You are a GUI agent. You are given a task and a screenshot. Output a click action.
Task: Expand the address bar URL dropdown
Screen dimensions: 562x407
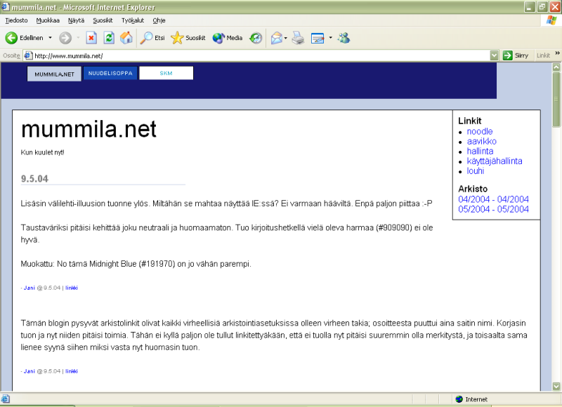tap(494, 55)
